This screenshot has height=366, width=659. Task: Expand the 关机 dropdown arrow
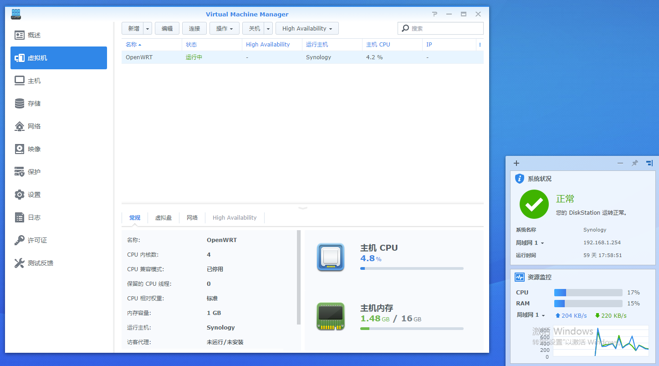[x=268, y=28]
